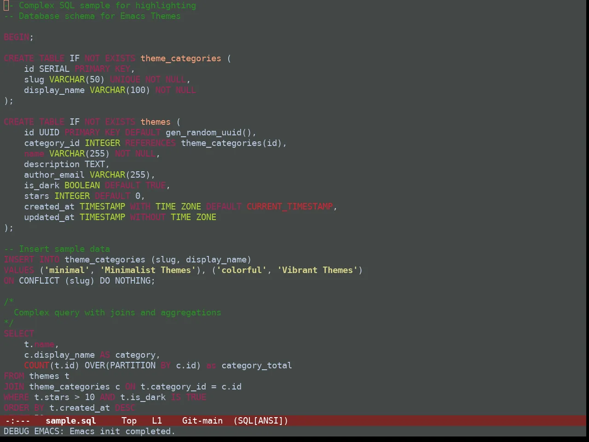Click the WITHOUT keyword on updated_at line
The image size is (589, 442).
148,217
